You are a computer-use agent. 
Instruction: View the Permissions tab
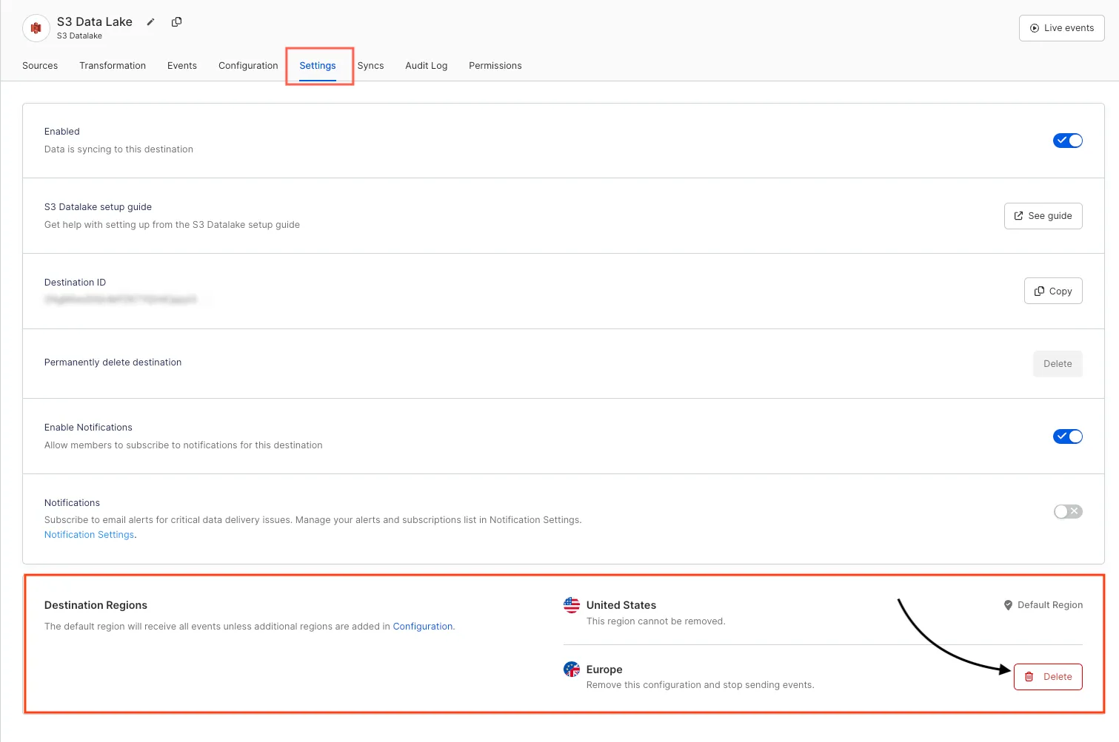[495, 66]
